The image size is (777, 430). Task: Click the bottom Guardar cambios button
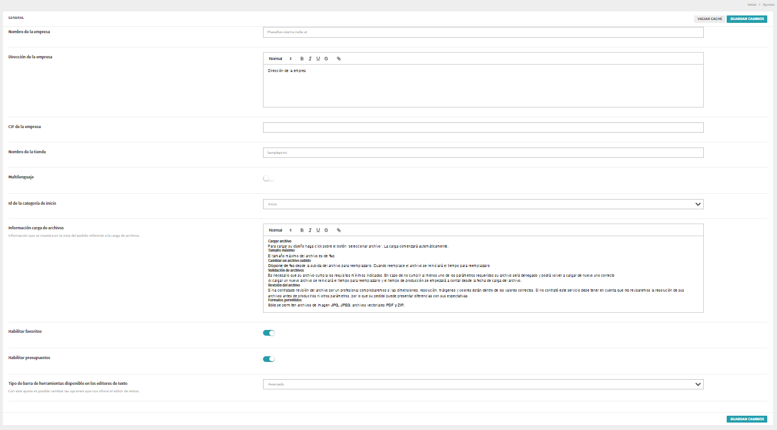coord(747,419)
